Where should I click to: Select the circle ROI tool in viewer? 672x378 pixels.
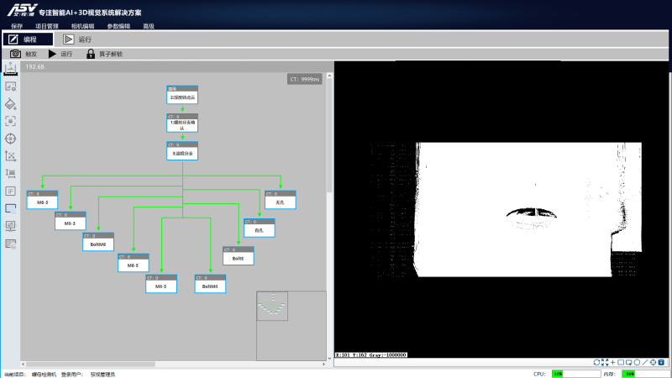637,362
